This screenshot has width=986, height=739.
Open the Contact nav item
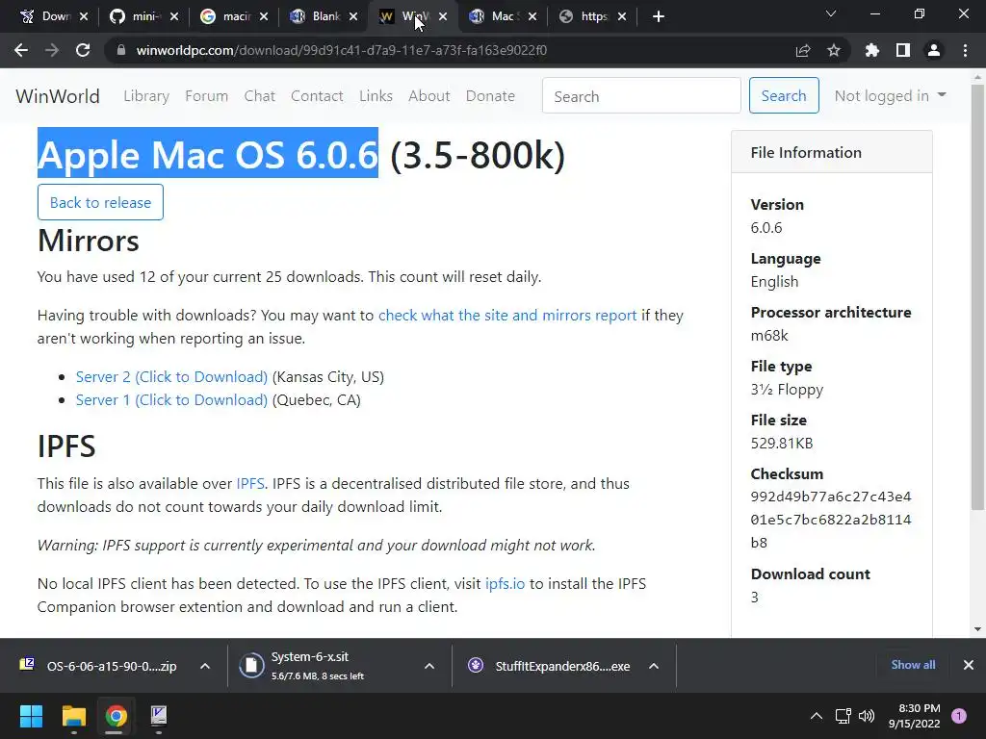[317, 96]
